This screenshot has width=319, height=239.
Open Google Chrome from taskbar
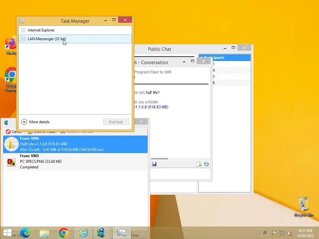(64, 233)
